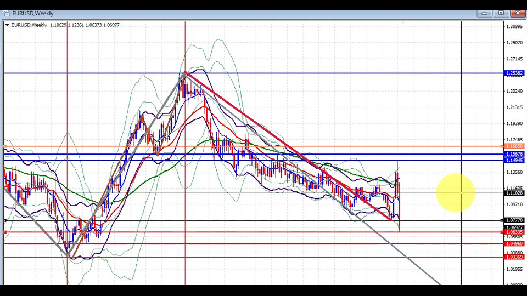Click the 1.01955 price scale value
Screen dimensions: 527x296
click(x=514, y=269)
